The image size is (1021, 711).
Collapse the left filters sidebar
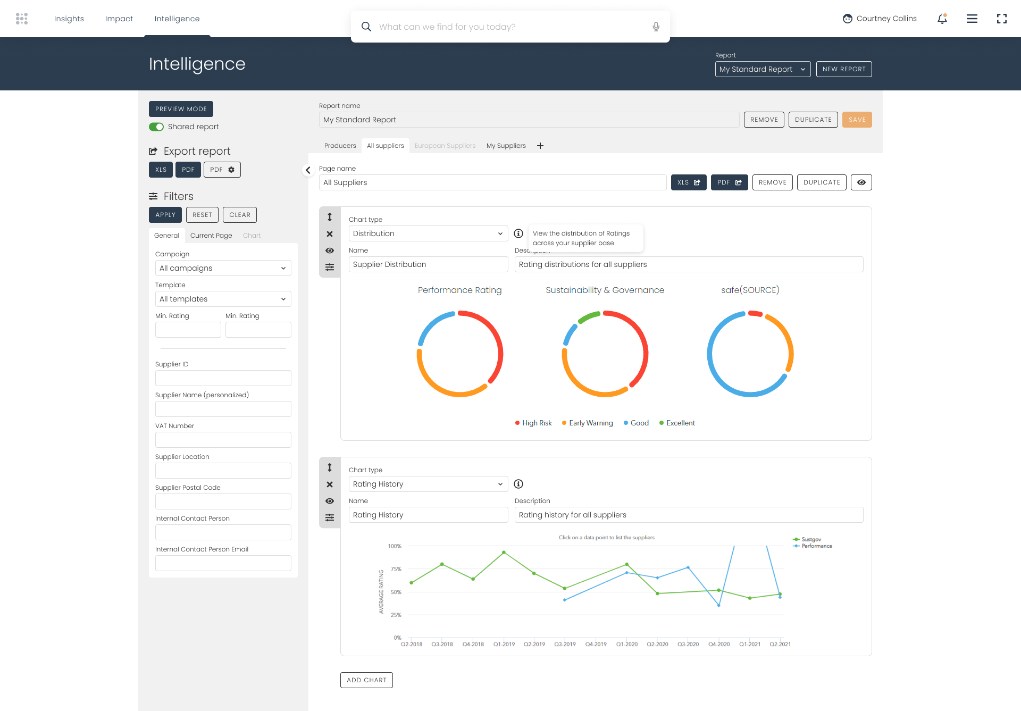pos(308,170)
